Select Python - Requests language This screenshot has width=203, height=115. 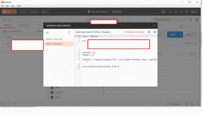pos(59,44)
